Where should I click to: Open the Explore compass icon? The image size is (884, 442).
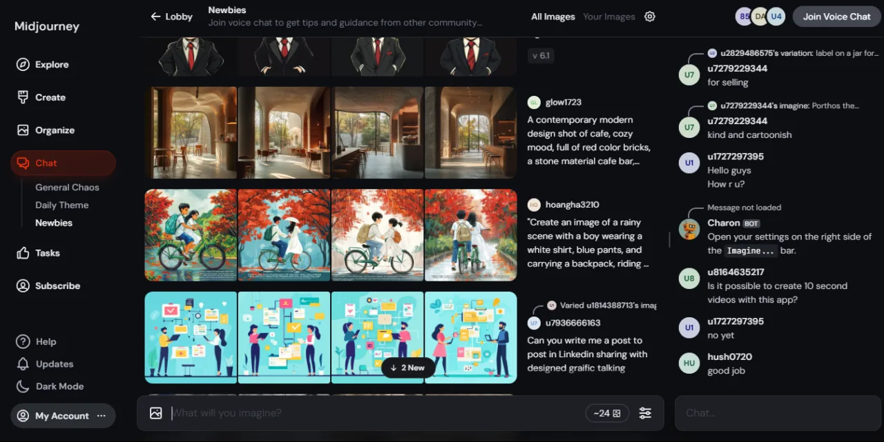pyautogui.click(x=23, y=64)
